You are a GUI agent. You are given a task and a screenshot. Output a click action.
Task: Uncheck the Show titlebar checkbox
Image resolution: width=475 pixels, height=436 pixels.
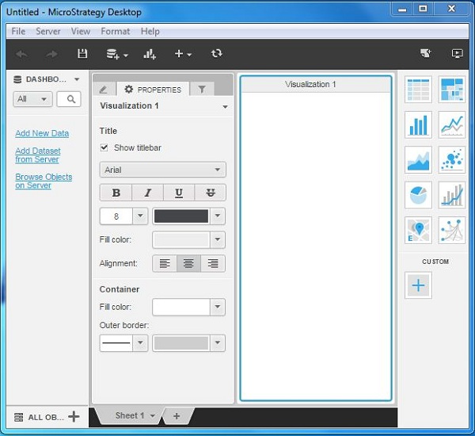pos(104,147)
